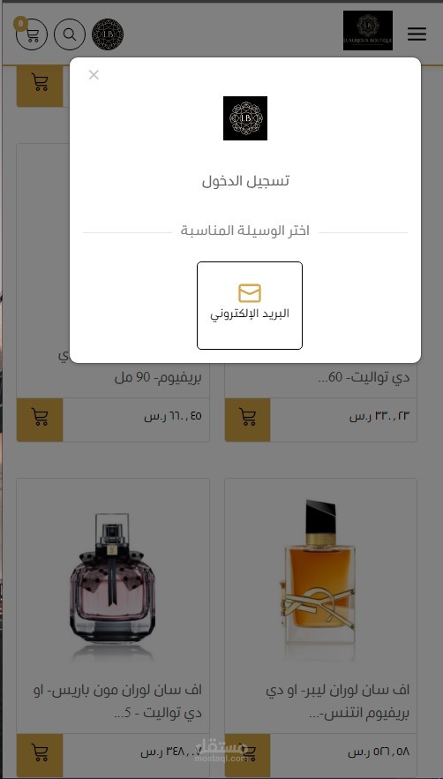
Task: Open the Libre Intense perfume image
Action: [x=321, y=579]
